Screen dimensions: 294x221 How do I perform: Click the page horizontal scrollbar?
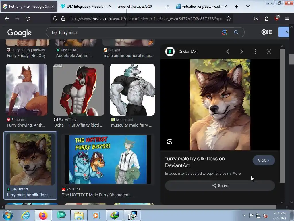tap(141, 207)
